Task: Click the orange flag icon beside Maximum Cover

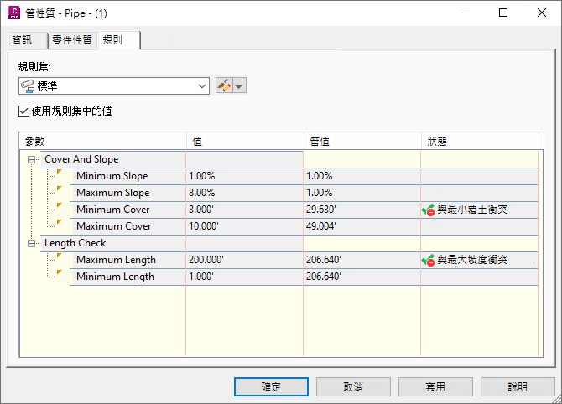Action: (60, 222)
